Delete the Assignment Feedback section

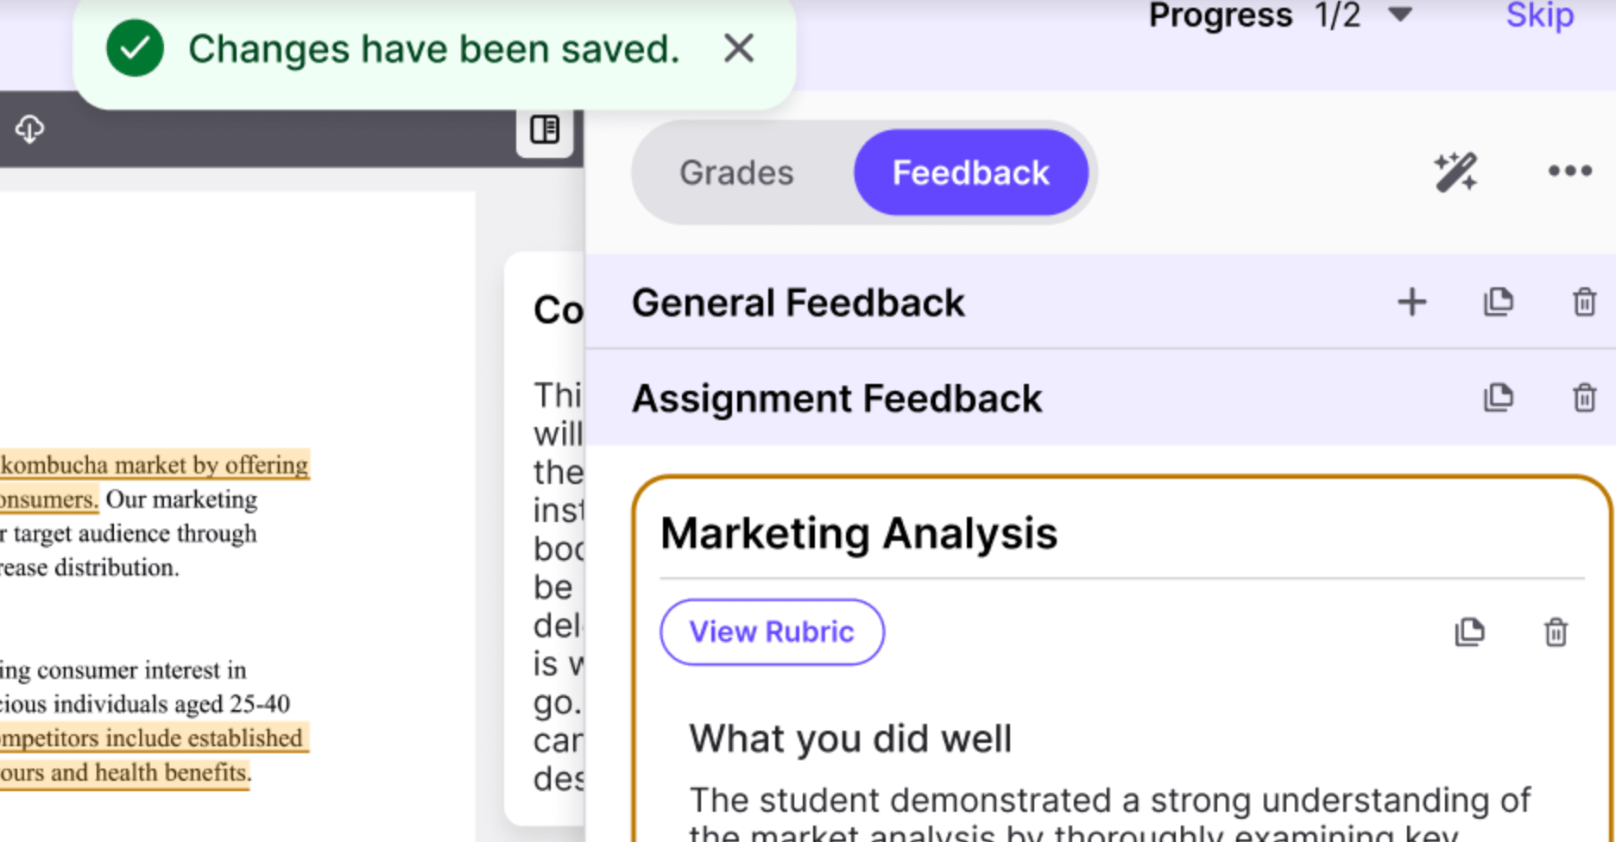[1584, 398]
